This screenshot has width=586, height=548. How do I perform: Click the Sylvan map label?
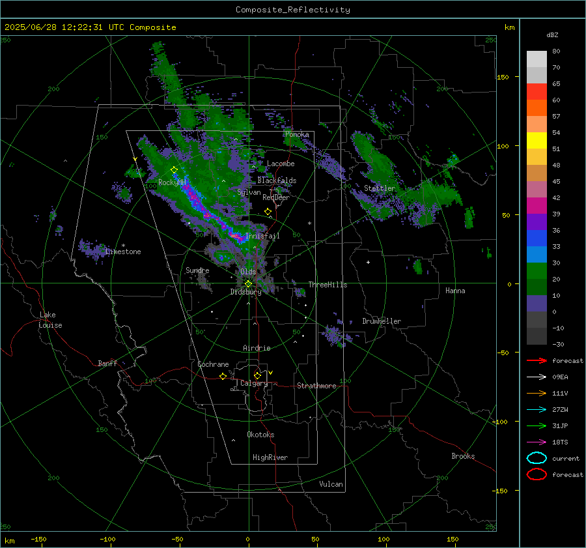(x=249, y=192)
